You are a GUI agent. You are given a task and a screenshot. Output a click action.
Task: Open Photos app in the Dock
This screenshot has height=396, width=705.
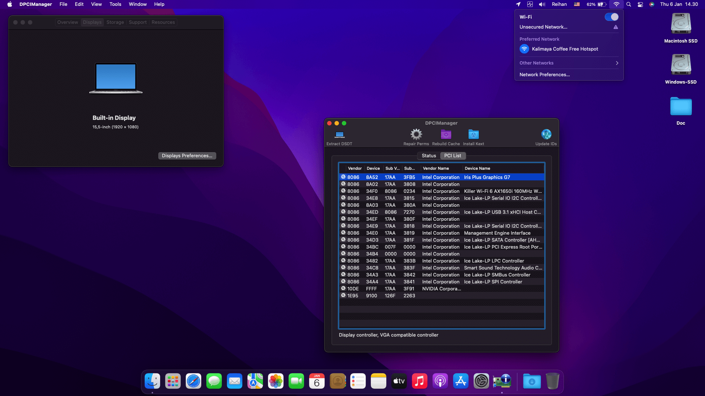pos(276,381)
